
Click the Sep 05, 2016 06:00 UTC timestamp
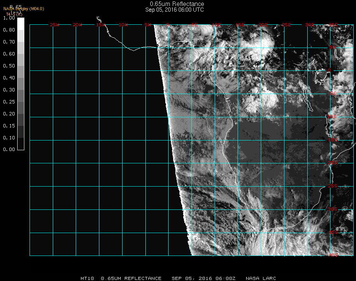pyautogui.click(x=175, y=10)
